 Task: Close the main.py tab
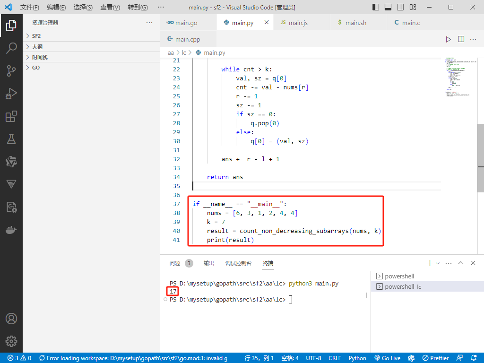[267, 22]
